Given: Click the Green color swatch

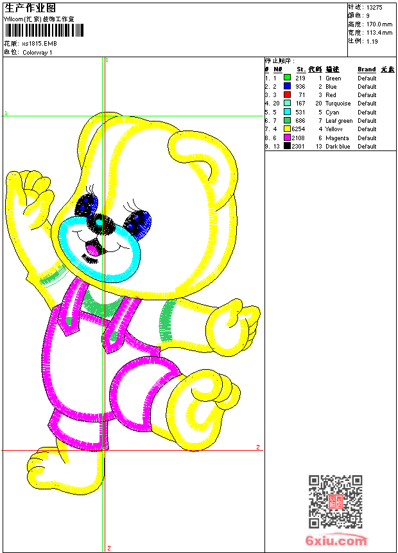Looking at the screenshot, I should point(287,78).
